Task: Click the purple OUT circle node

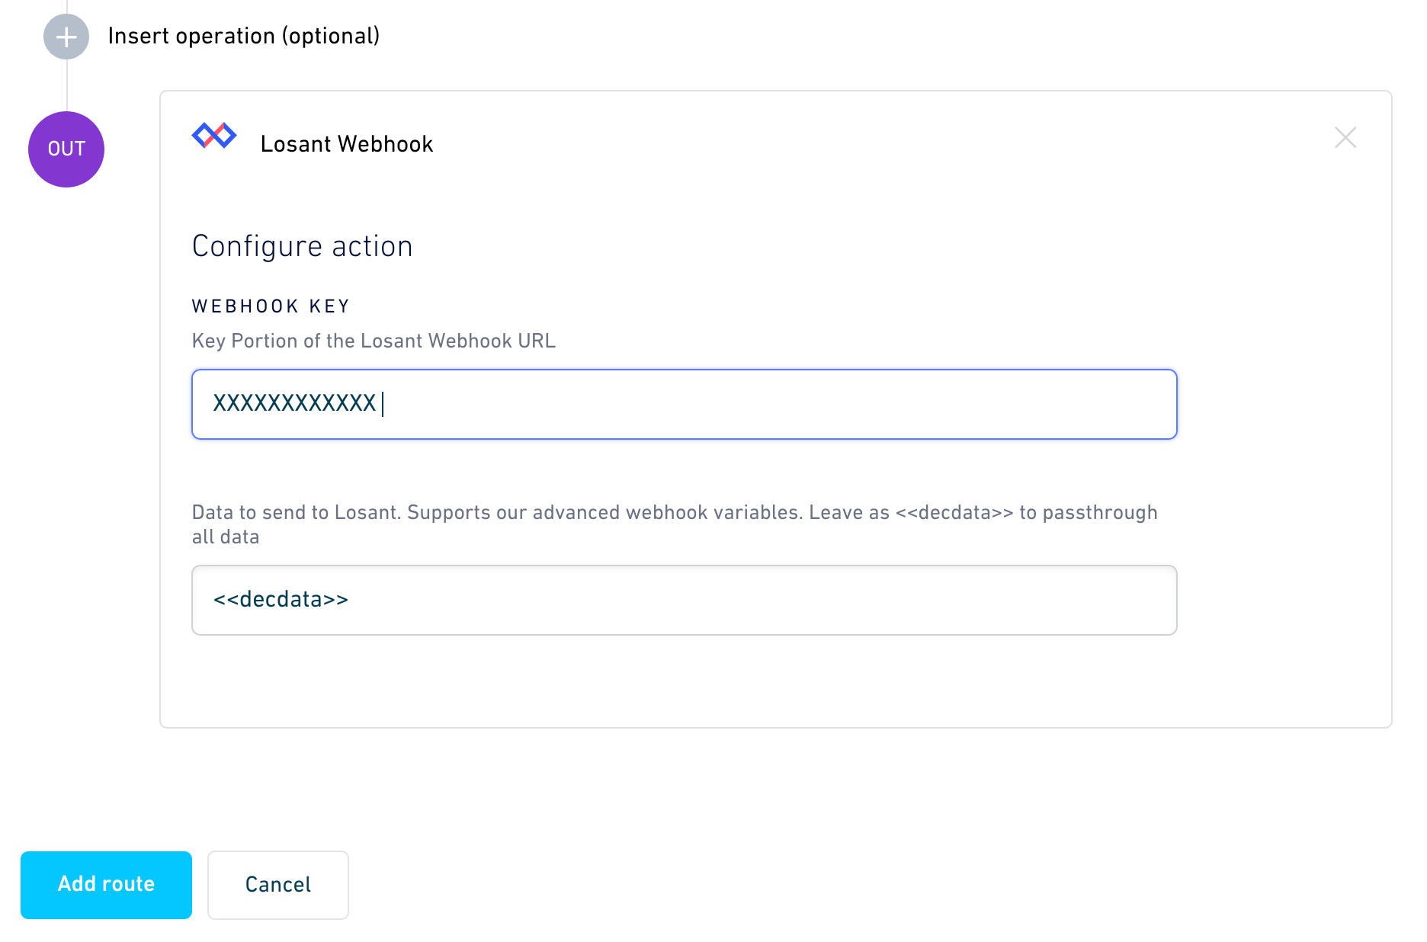Action: tap(66, 149)
